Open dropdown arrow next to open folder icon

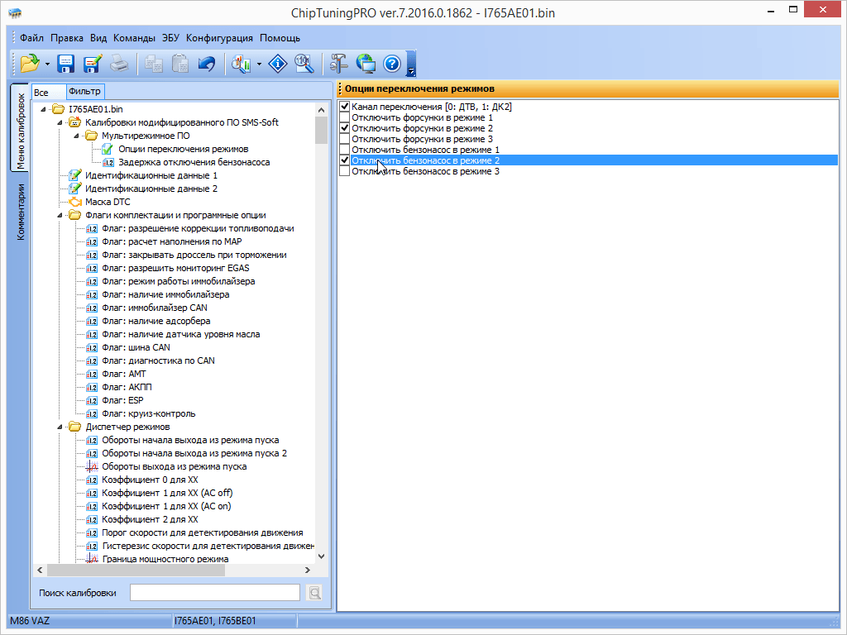48,64
